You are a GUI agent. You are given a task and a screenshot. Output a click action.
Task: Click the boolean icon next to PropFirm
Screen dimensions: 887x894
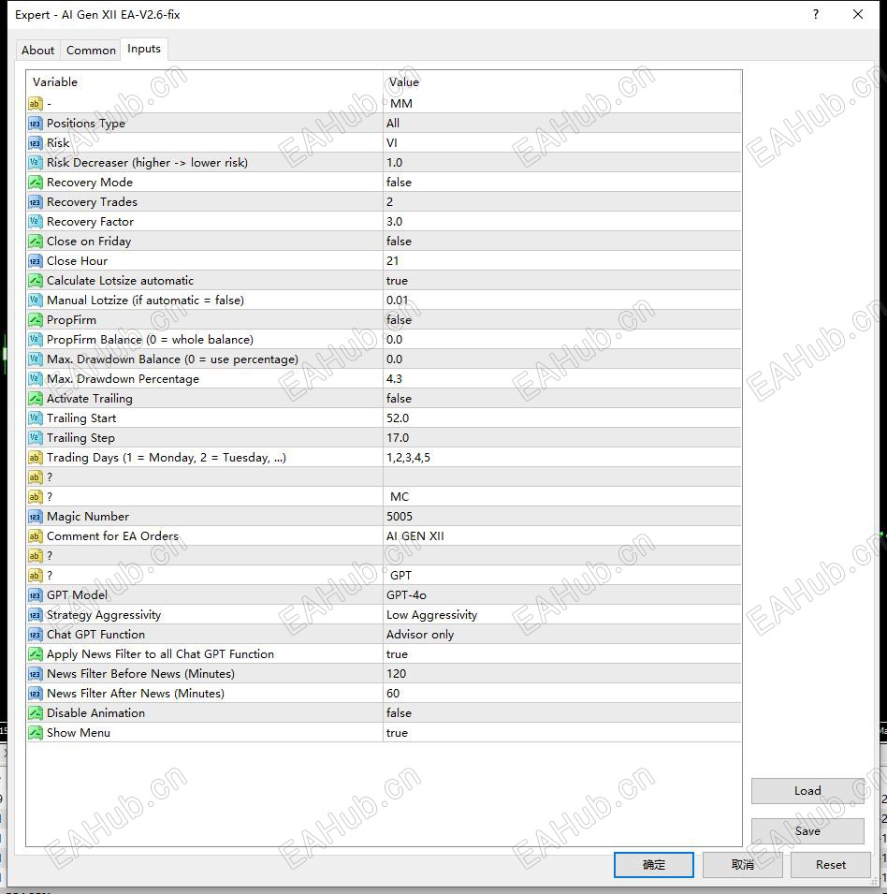(x=36, y=320)
